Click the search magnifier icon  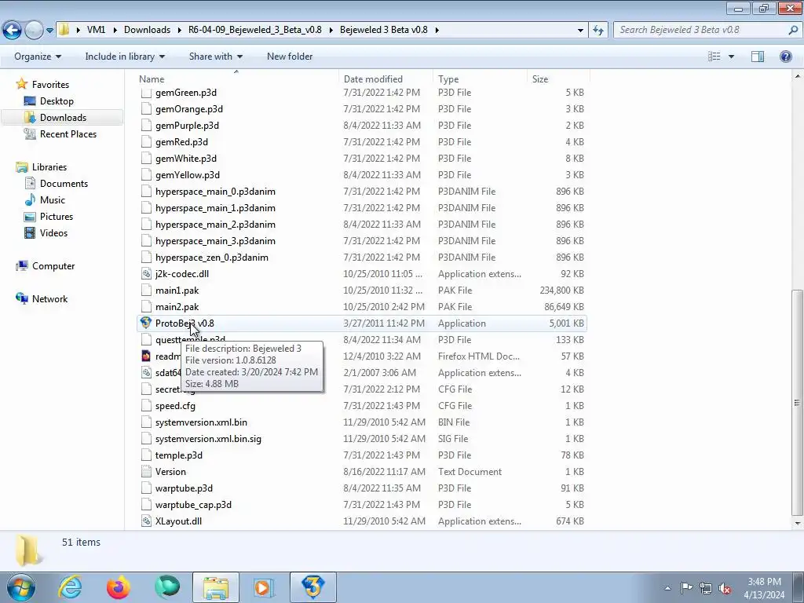point(793,30)
